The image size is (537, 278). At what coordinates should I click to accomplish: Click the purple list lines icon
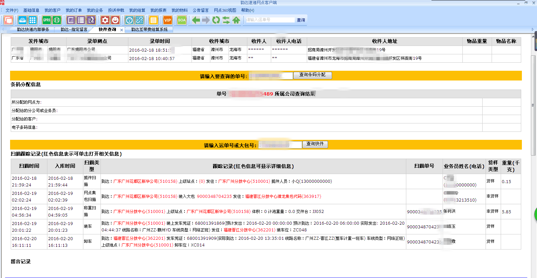81,20
